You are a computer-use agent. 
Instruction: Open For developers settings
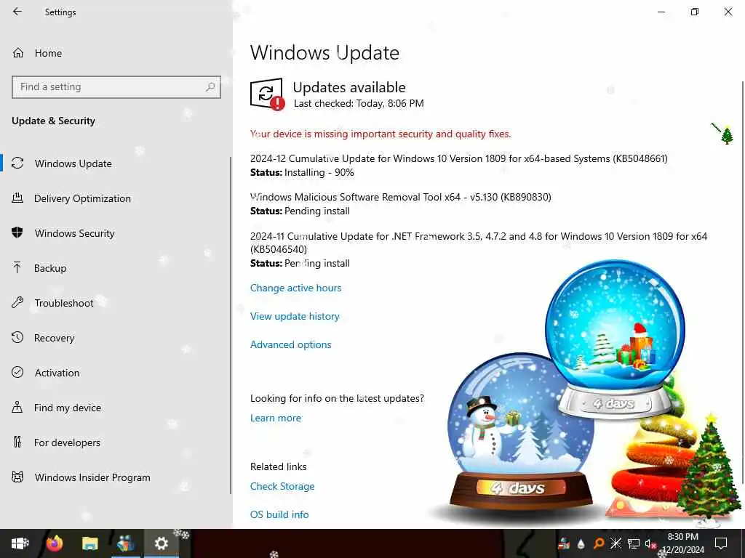pyautogui.click(x=67, y=442)
